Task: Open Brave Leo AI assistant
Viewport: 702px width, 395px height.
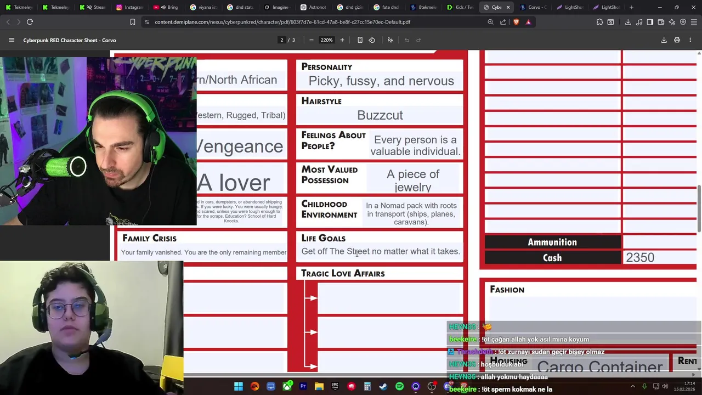Action: tap(672, 22)
